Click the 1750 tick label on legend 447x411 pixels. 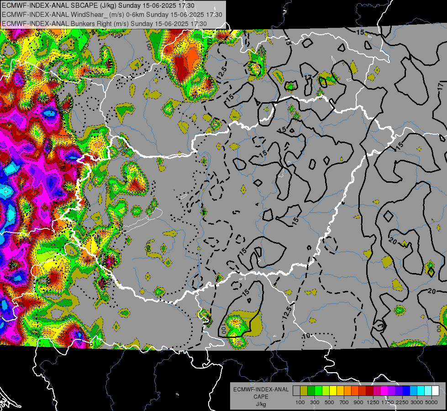click(388, 402)
